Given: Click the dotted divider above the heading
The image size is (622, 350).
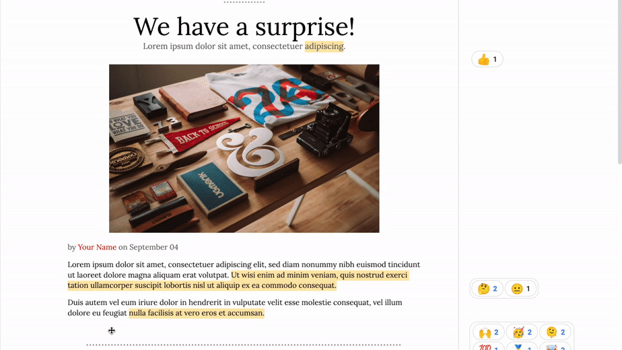Looking at the screenshot, I should click(244, 2).
